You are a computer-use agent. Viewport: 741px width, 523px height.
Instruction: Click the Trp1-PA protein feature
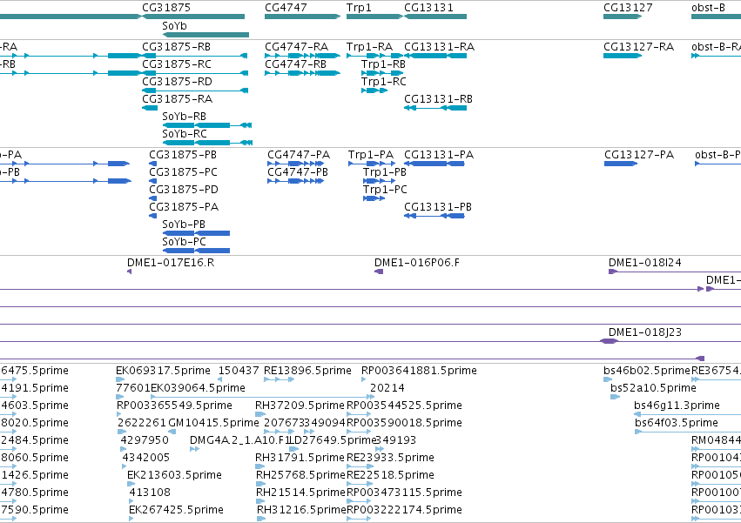coord(372,164)
